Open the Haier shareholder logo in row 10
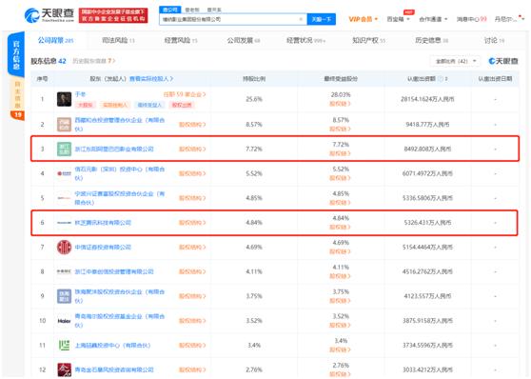 [x=64, y=321]
